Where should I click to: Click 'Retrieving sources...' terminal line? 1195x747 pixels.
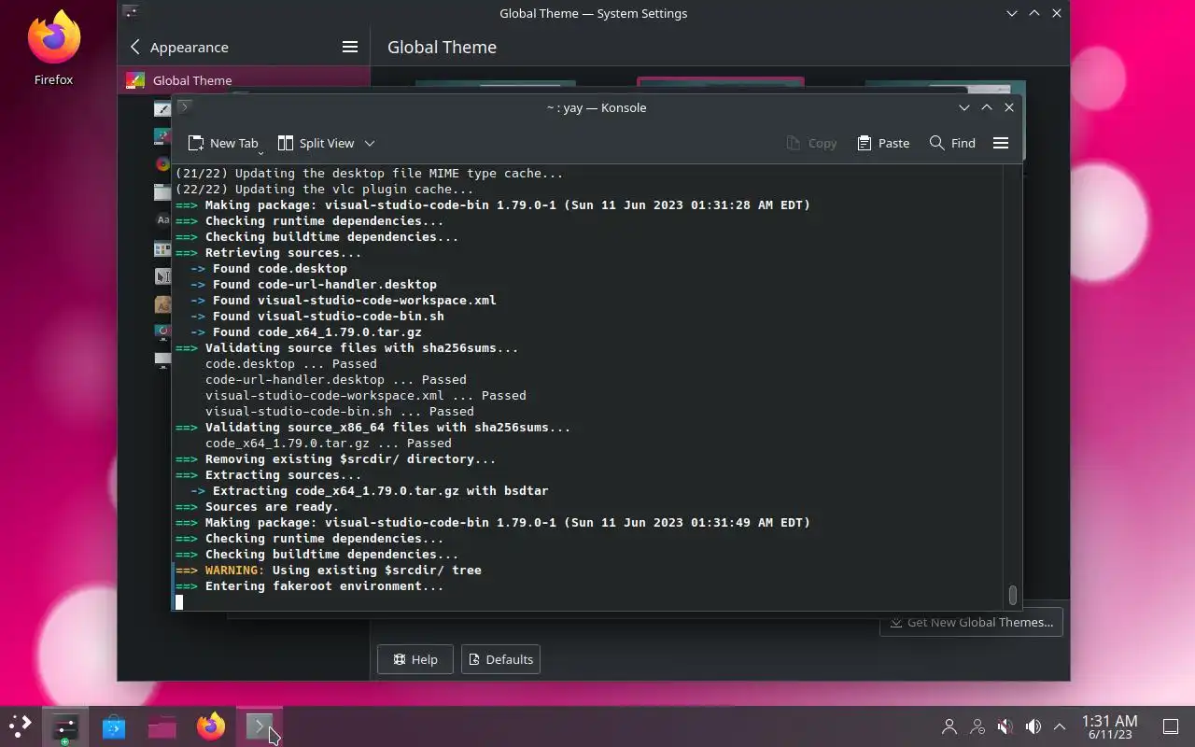(x=269, y=253)
